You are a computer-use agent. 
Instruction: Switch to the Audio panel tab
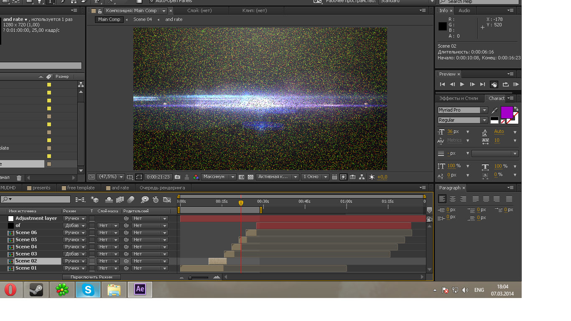click(x=464, y=10)
